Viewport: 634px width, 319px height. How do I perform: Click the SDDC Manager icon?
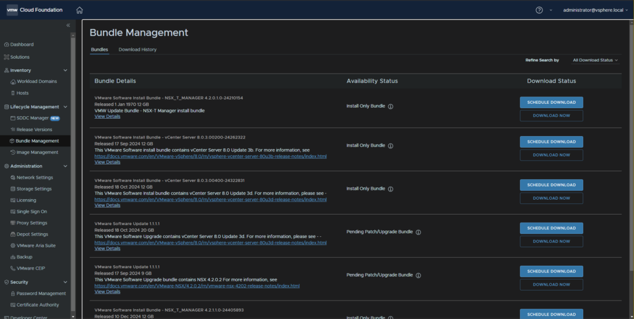pyautogui.click(x=14, y=118)
